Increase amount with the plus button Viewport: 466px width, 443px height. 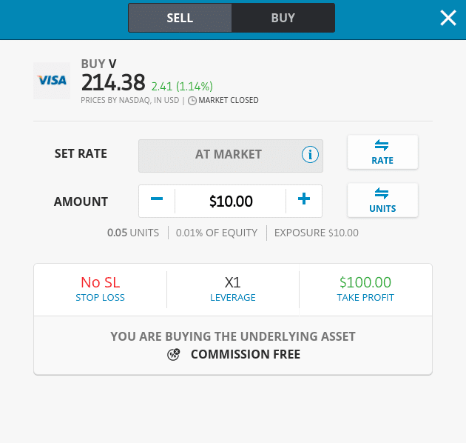[x=304, y=199]
